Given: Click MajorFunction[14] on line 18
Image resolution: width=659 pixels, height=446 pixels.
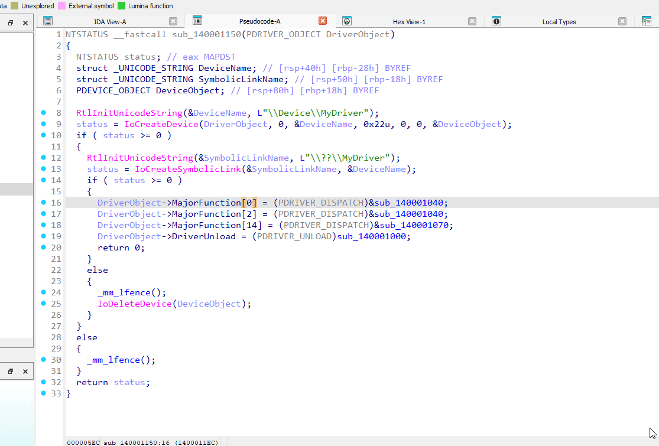Looking at the screenshot, I should pos(217,225).
